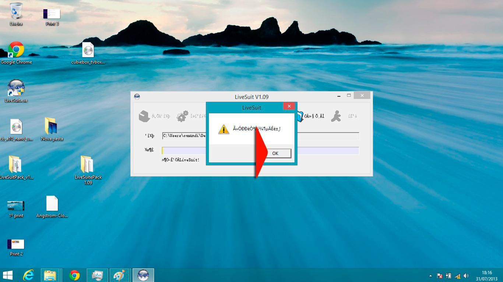Open the Action Center flag icon
This screenshot has height=282, width=503.
pos(440,276)
